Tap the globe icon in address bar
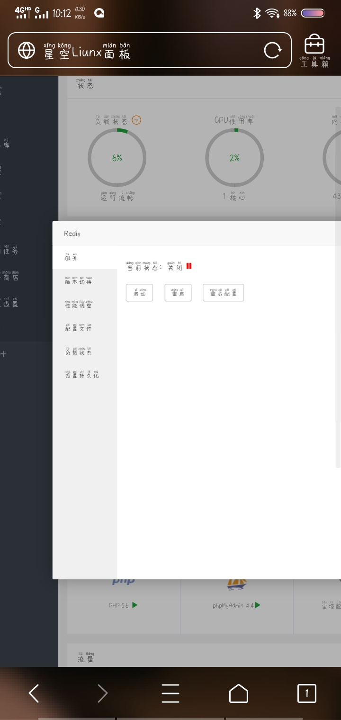The width and height of the screenshot is (341, 720). coord(27,50)
